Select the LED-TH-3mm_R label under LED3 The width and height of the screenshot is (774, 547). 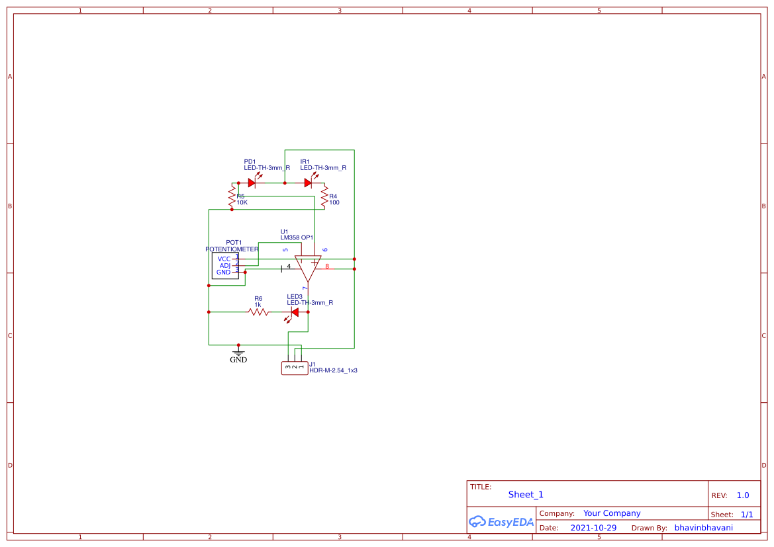pyautogui.click(x=310, y=302)
